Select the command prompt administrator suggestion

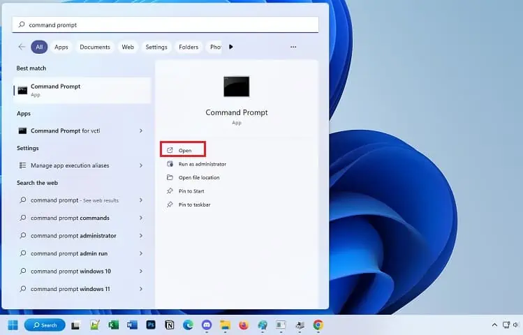point(75,236)
